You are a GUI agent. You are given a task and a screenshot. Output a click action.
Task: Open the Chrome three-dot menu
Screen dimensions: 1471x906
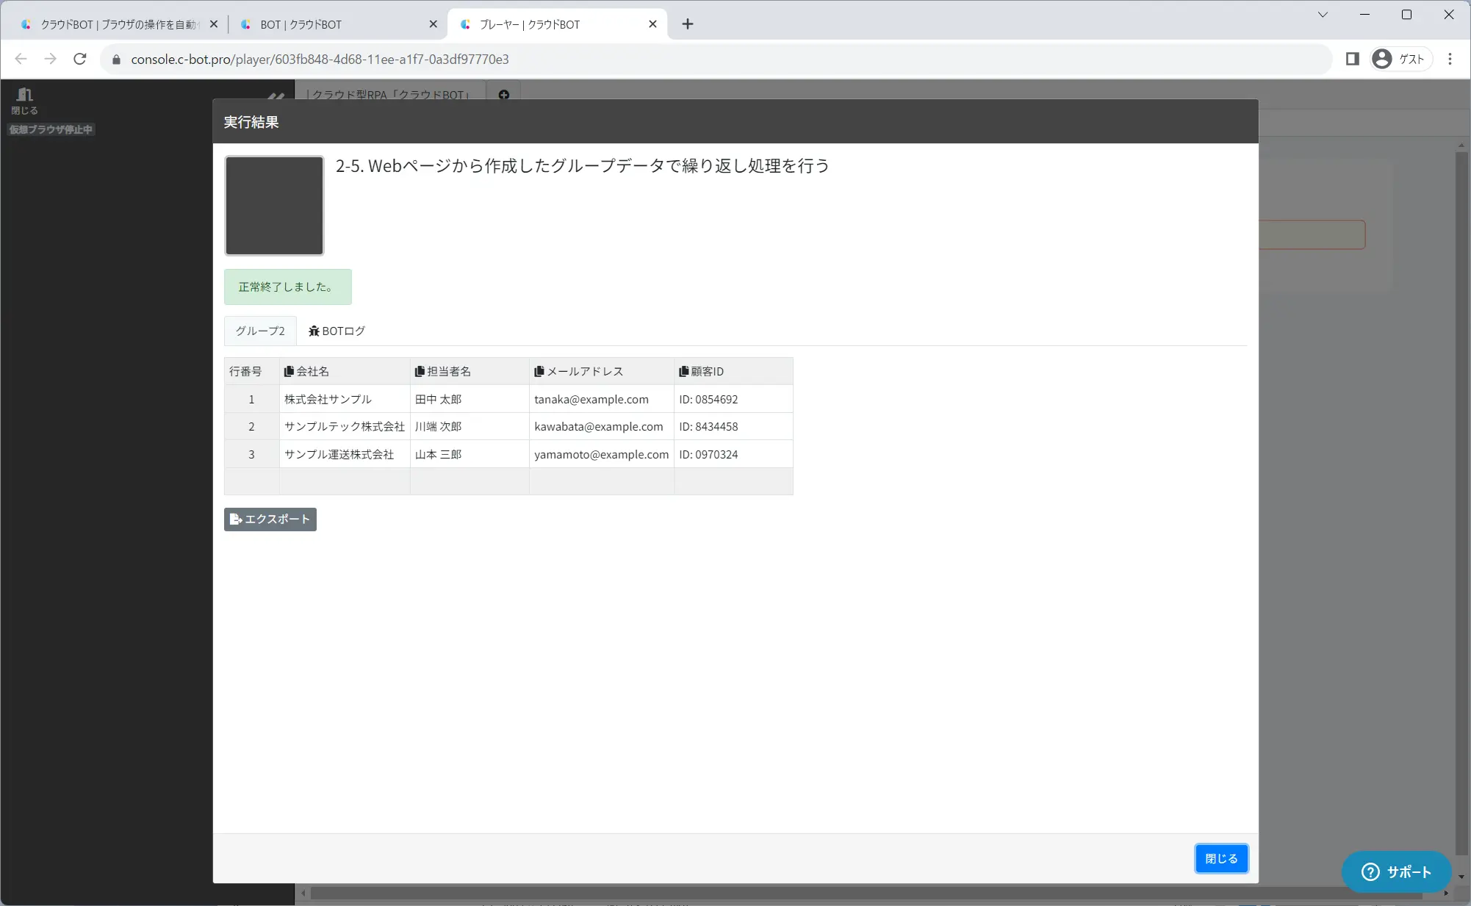1450,59
